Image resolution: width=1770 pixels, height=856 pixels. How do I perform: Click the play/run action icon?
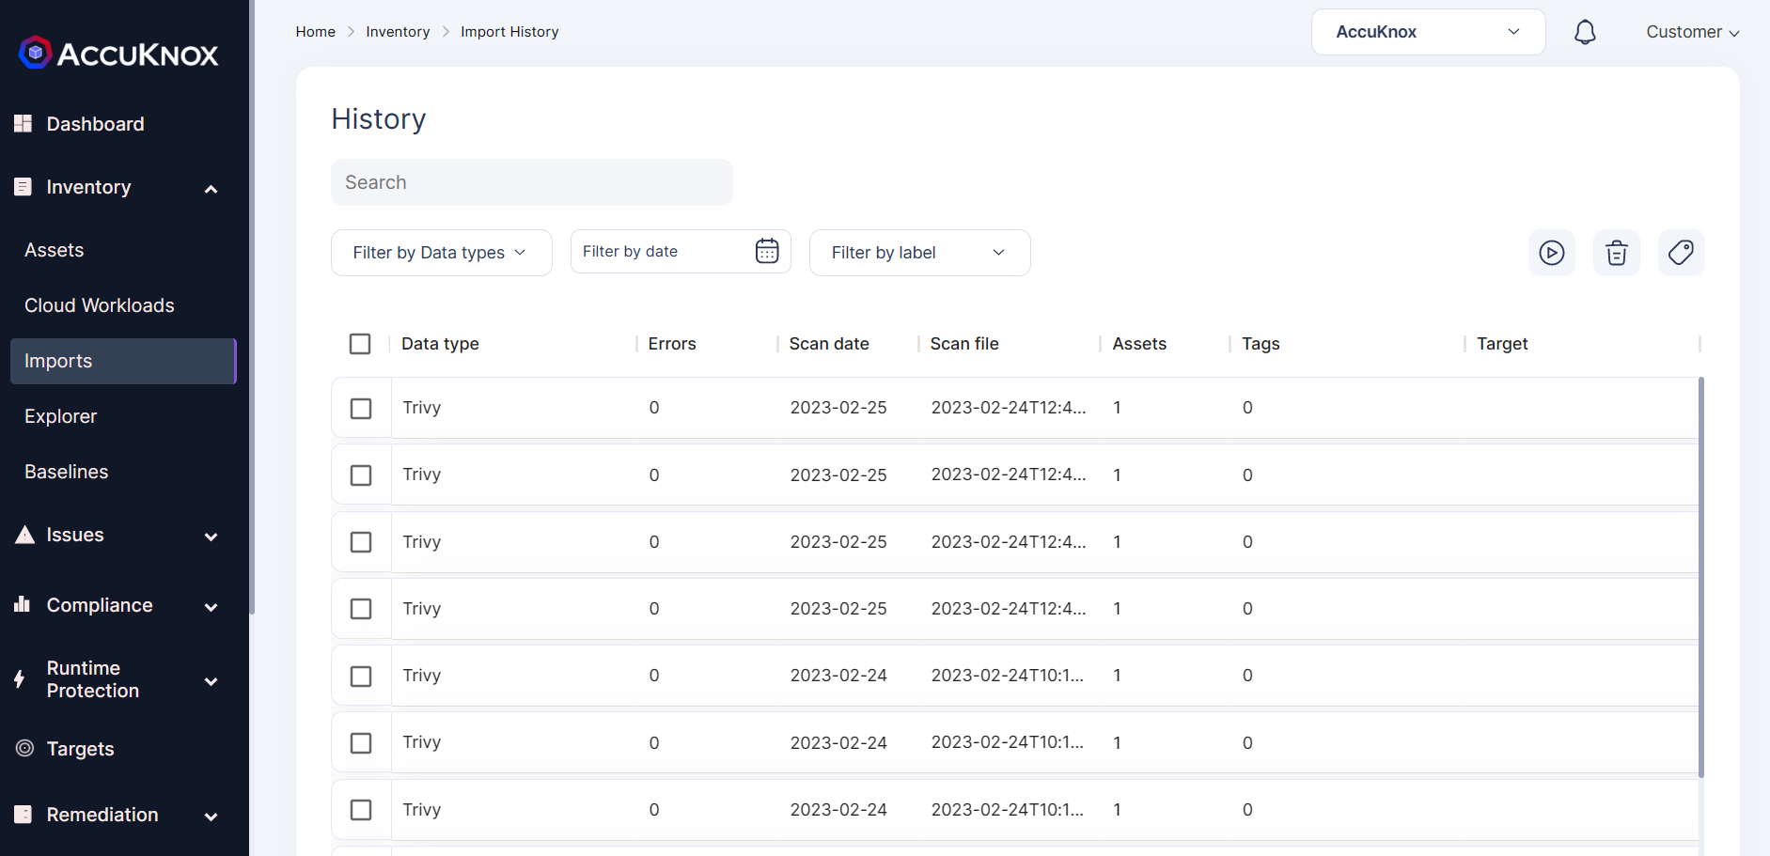(1552, 253)
